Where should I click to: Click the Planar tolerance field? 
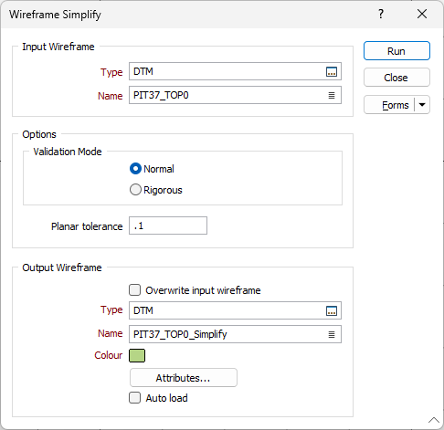pos(168,225)
